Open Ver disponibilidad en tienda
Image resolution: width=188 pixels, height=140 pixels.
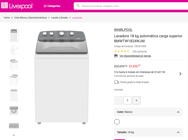click(x=135, y=56)
